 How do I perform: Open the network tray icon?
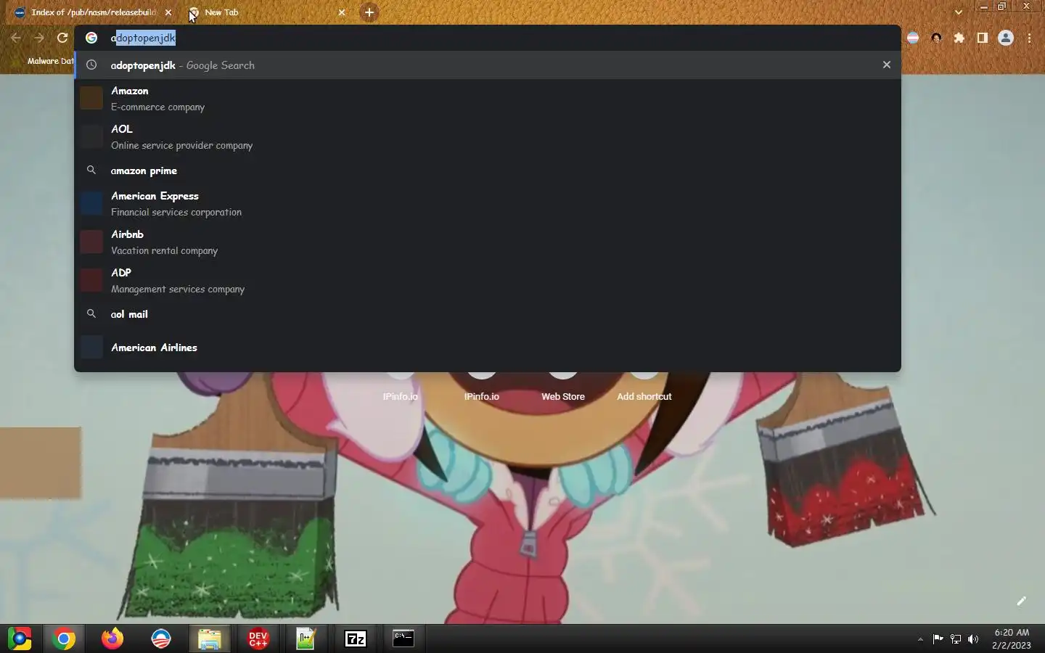click(x=956, y=639)
